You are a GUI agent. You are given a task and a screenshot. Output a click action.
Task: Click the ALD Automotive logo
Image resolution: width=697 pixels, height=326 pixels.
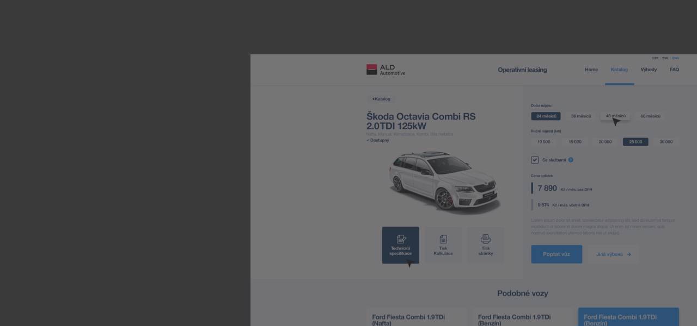coord(386,70)
